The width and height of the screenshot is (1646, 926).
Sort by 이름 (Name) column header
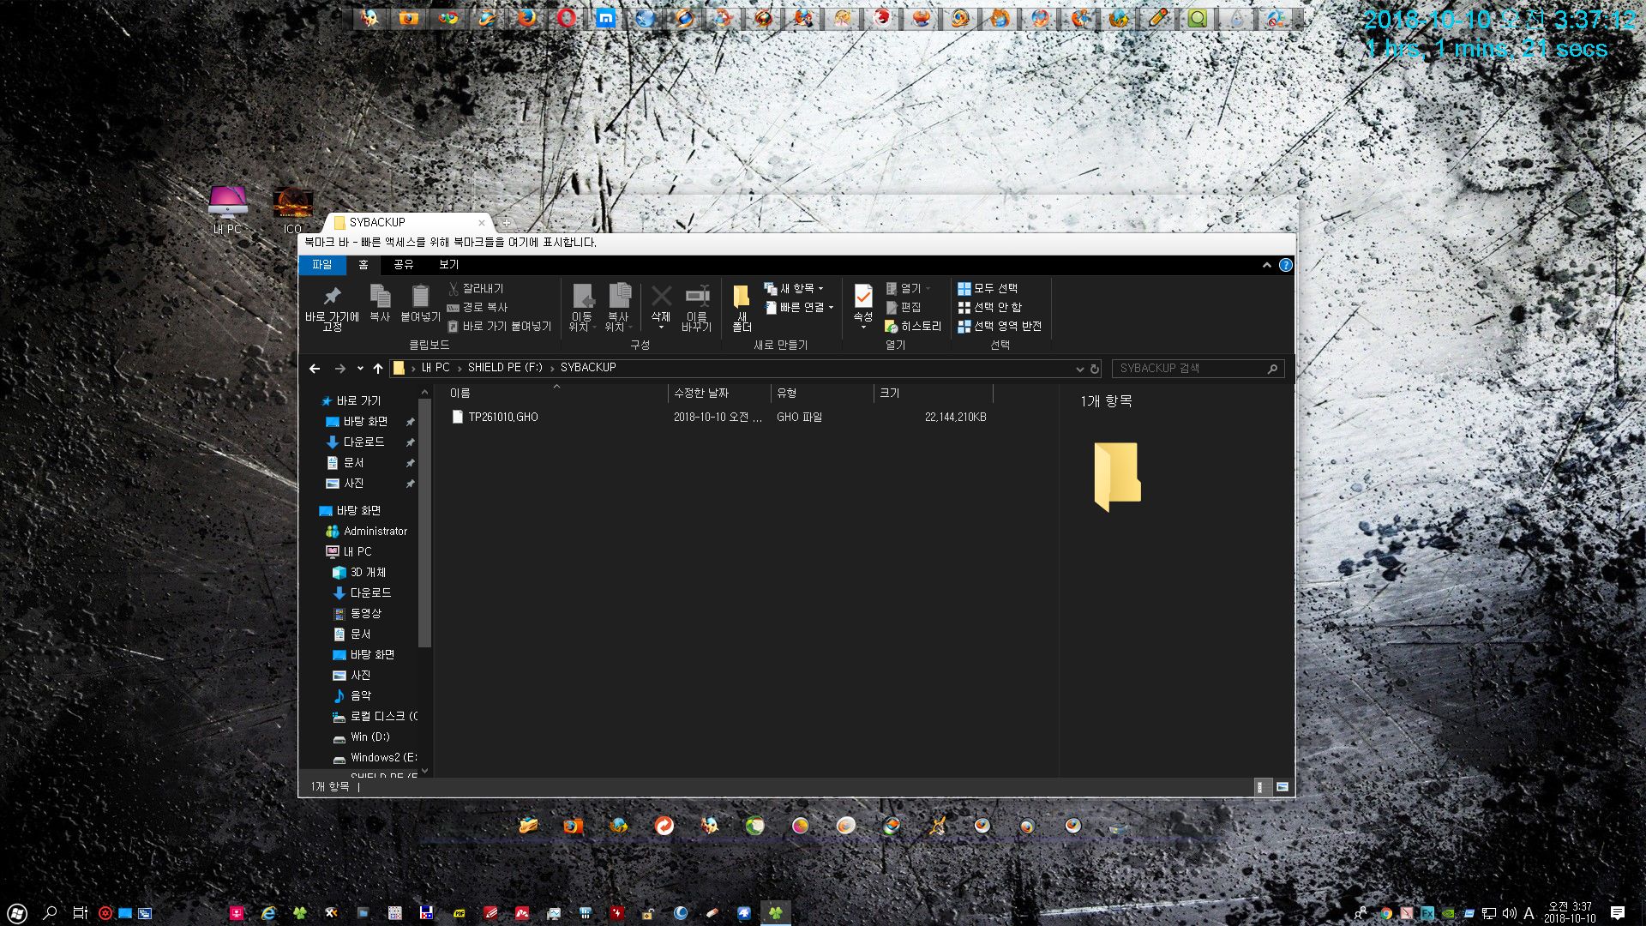click(x=555, y=394)
